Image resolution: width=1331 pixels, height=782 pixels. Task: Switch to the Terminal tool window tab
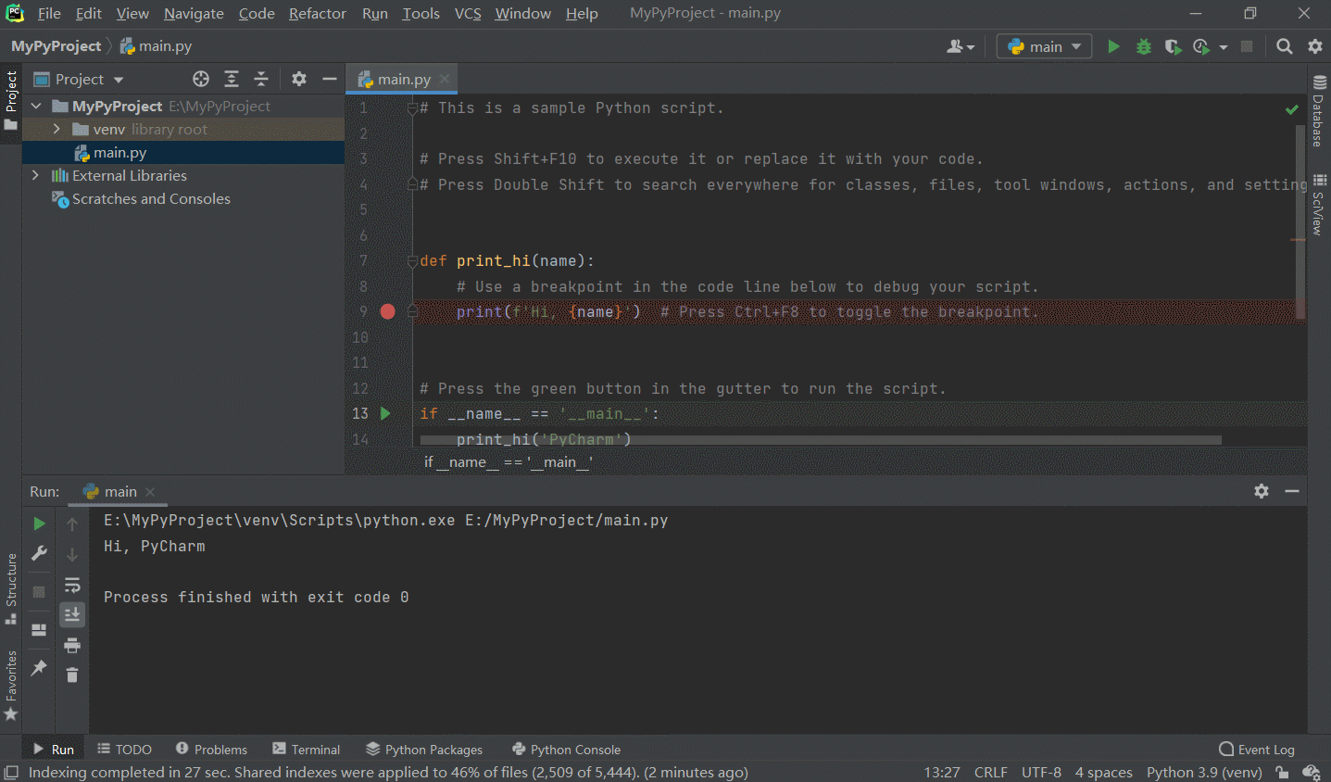(x=307, y=749)
